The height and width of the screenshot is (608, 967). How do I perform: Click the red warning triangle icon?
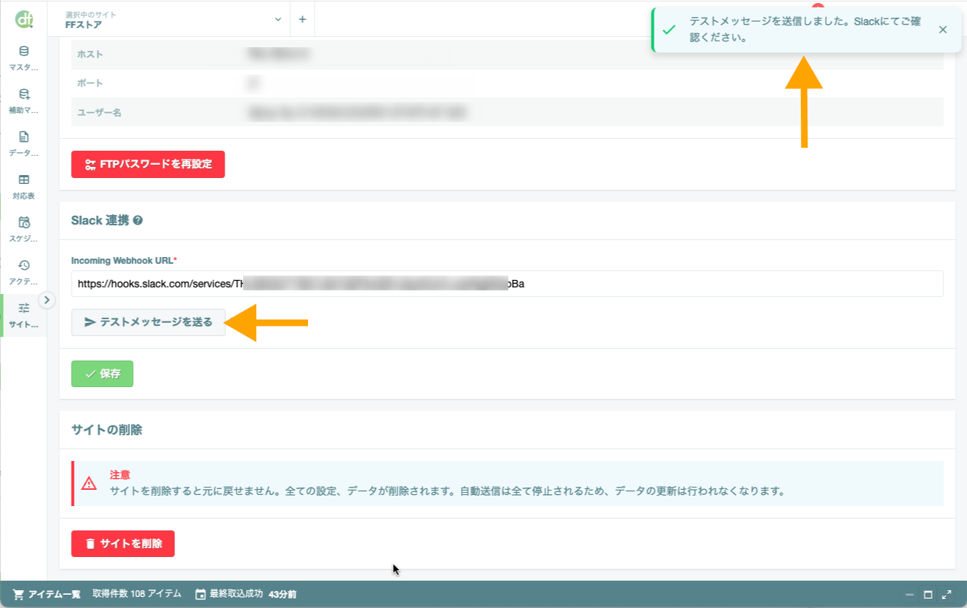[89, 484]
